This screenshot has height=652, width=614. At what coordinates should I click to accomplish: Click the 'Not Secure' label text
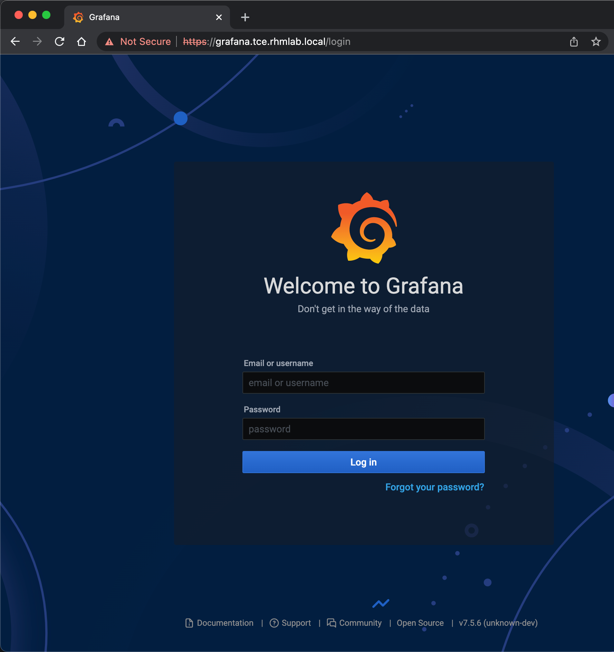(145, 42)
